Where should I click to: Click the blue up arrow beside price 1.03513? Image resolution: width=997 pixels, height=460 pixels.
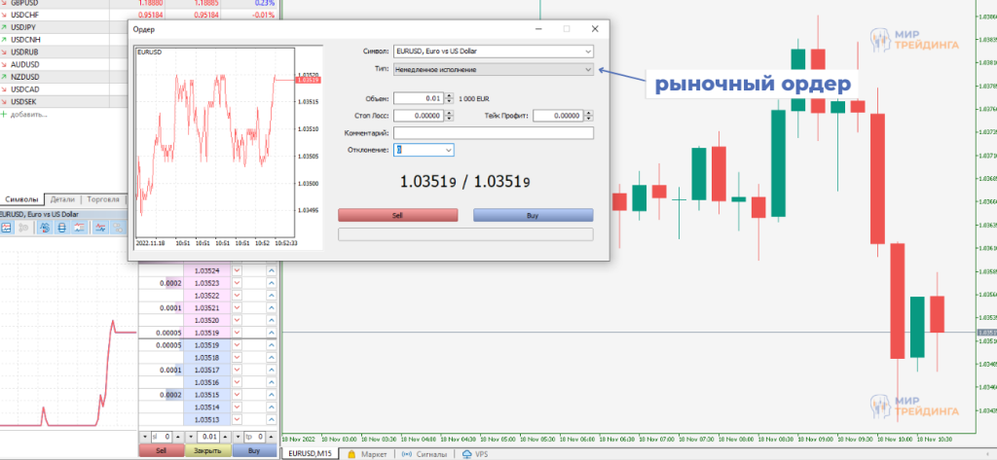pos(271,420)
